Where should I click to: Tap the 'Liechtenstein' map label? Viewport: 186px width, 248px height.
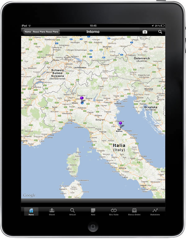[x=80, y=68]
